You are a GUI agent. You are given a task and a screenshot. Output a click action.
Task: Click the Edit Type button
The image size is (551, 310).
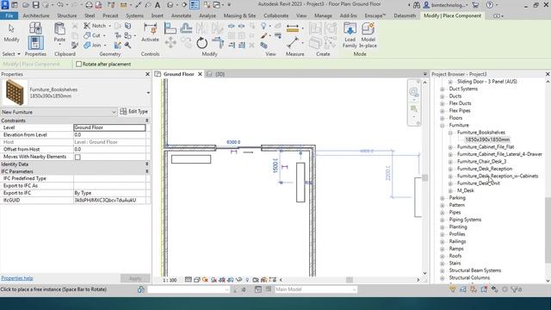tap(134, 111)
